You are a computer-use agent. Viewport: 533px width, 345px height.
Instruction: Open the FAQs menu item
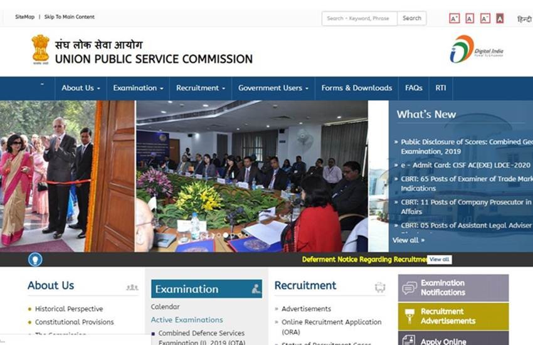click(x=414, y=88)
